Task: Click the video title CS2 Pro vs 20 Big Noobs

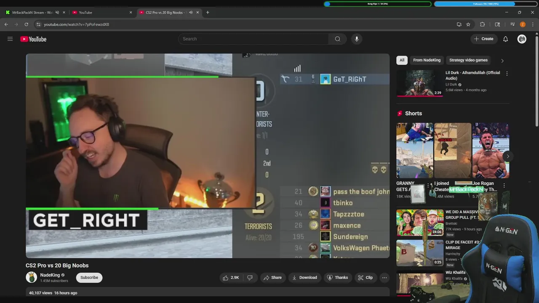Action: [57, 266]
